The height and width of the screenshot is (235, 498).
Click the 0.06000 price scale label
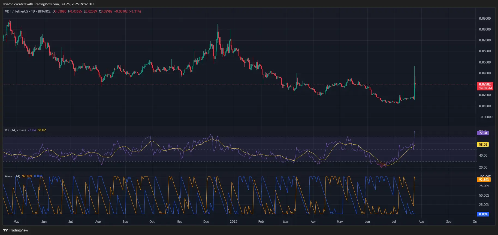485,51
